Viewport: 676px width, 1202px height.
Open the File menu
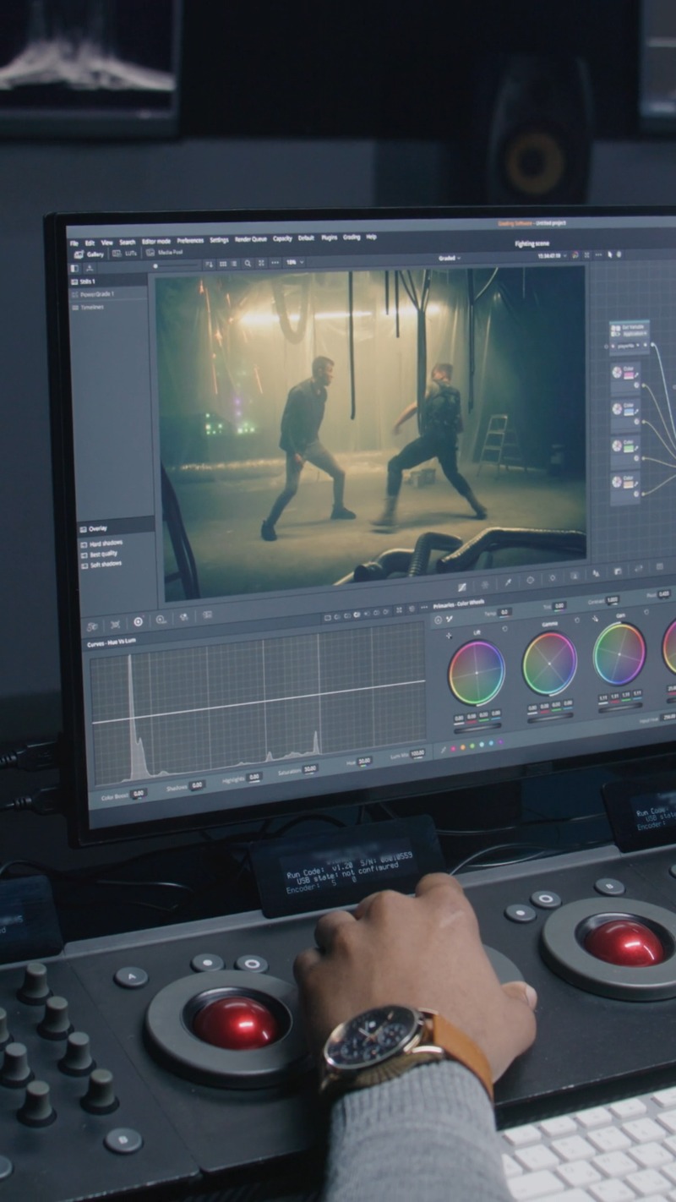[74, 243]
